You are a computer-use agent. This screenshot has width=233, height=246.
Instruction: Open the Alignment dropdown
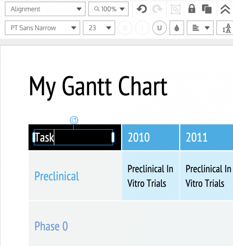[x=45, y=9]
